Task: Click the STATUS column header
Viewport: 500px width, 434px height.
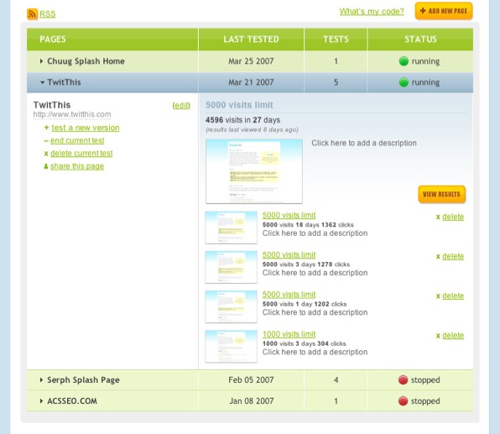Action: coord(420,39)
